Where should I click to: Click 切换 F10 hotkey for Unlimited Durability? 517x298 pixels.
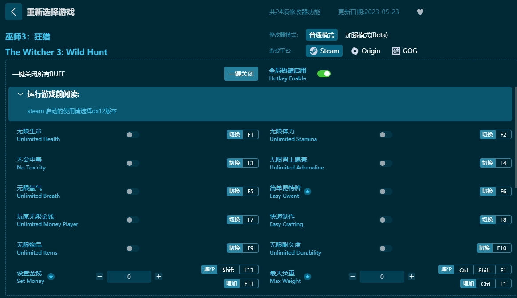pos(494,248)
